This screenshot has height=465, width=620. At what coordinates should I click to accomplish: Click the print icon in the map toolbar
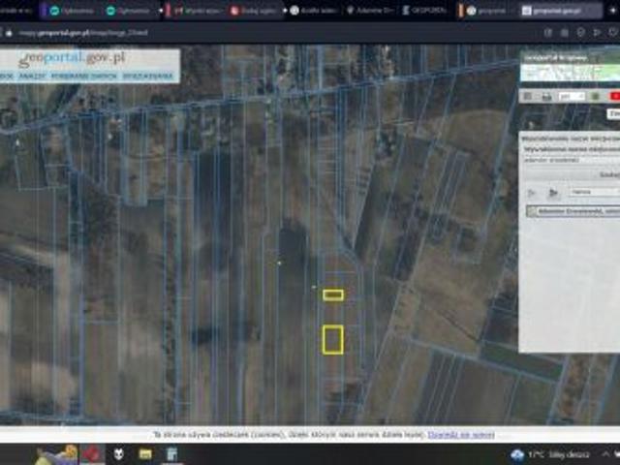point(547,96)
